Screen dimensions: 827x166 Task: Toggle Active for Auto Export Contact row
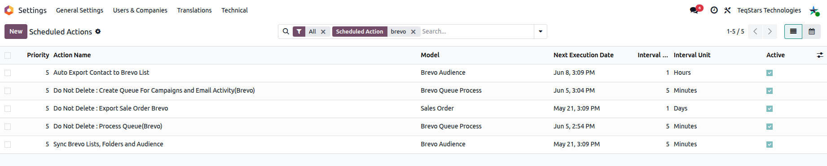tap(770, 73)
